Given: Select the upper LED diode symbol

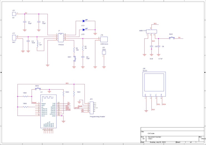Looking at the screenshot, I should pos(85,21).
